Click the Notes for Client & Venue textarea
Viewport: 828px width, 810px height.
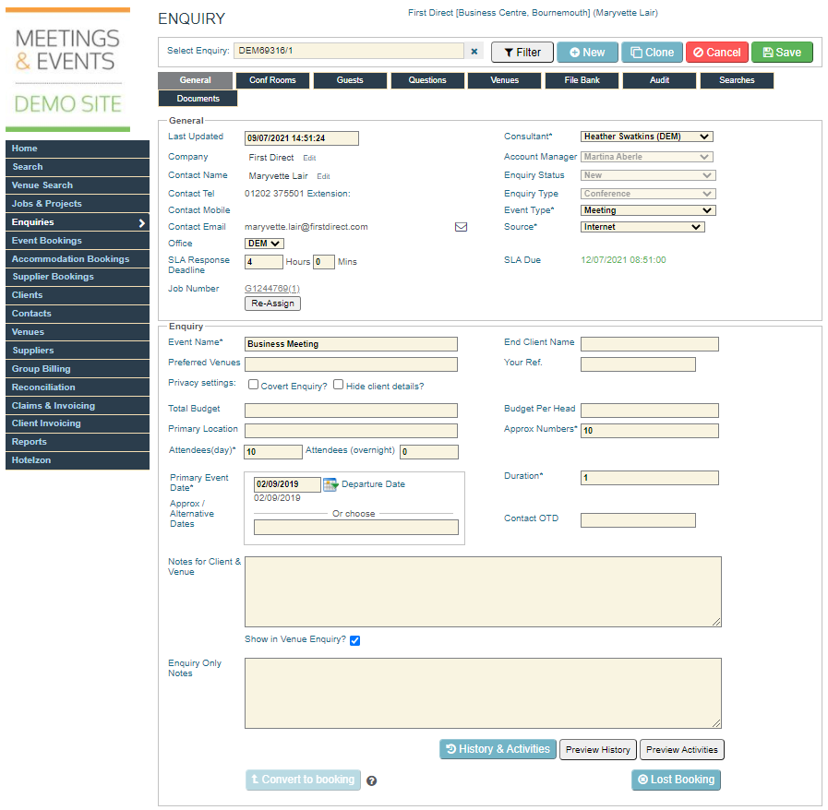(x=483, y=592)
